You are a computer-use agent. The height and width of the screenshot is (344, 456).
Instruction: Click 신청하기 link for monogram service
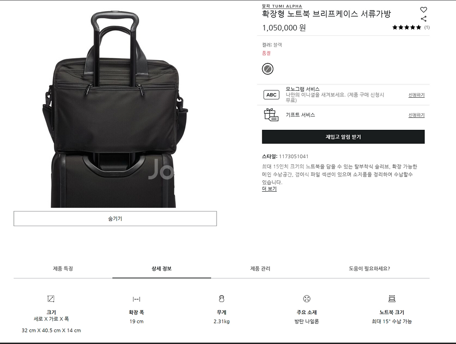417,95
